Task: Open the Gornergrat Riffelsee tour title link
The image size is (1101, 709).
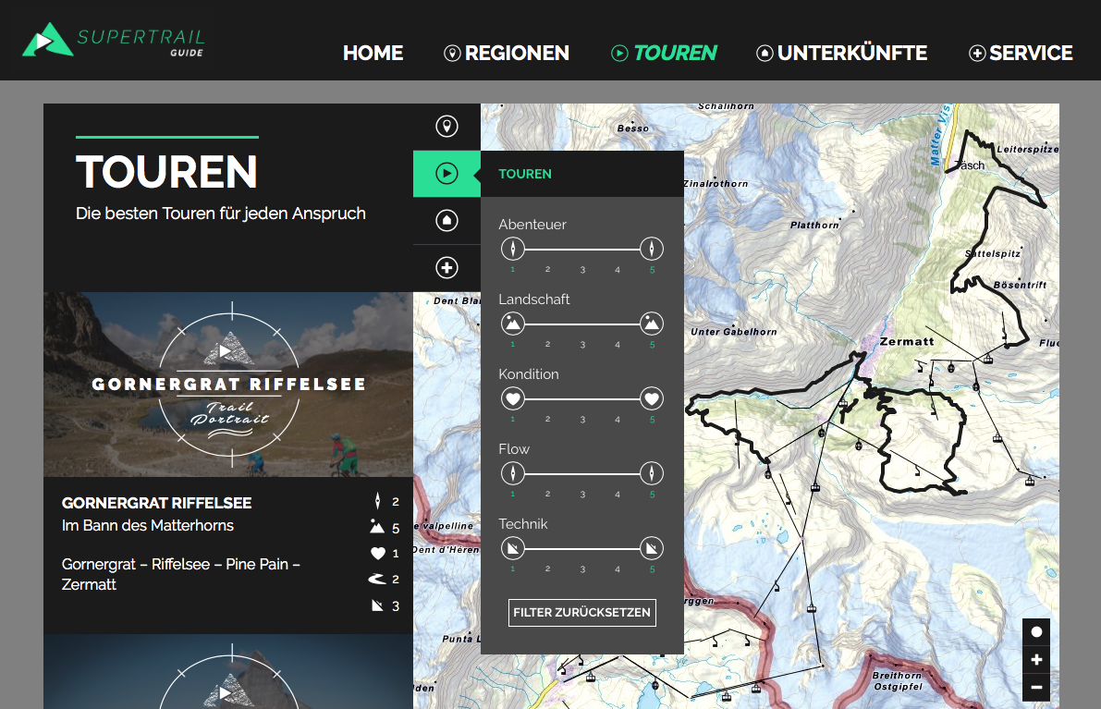Action: point(156,503)
